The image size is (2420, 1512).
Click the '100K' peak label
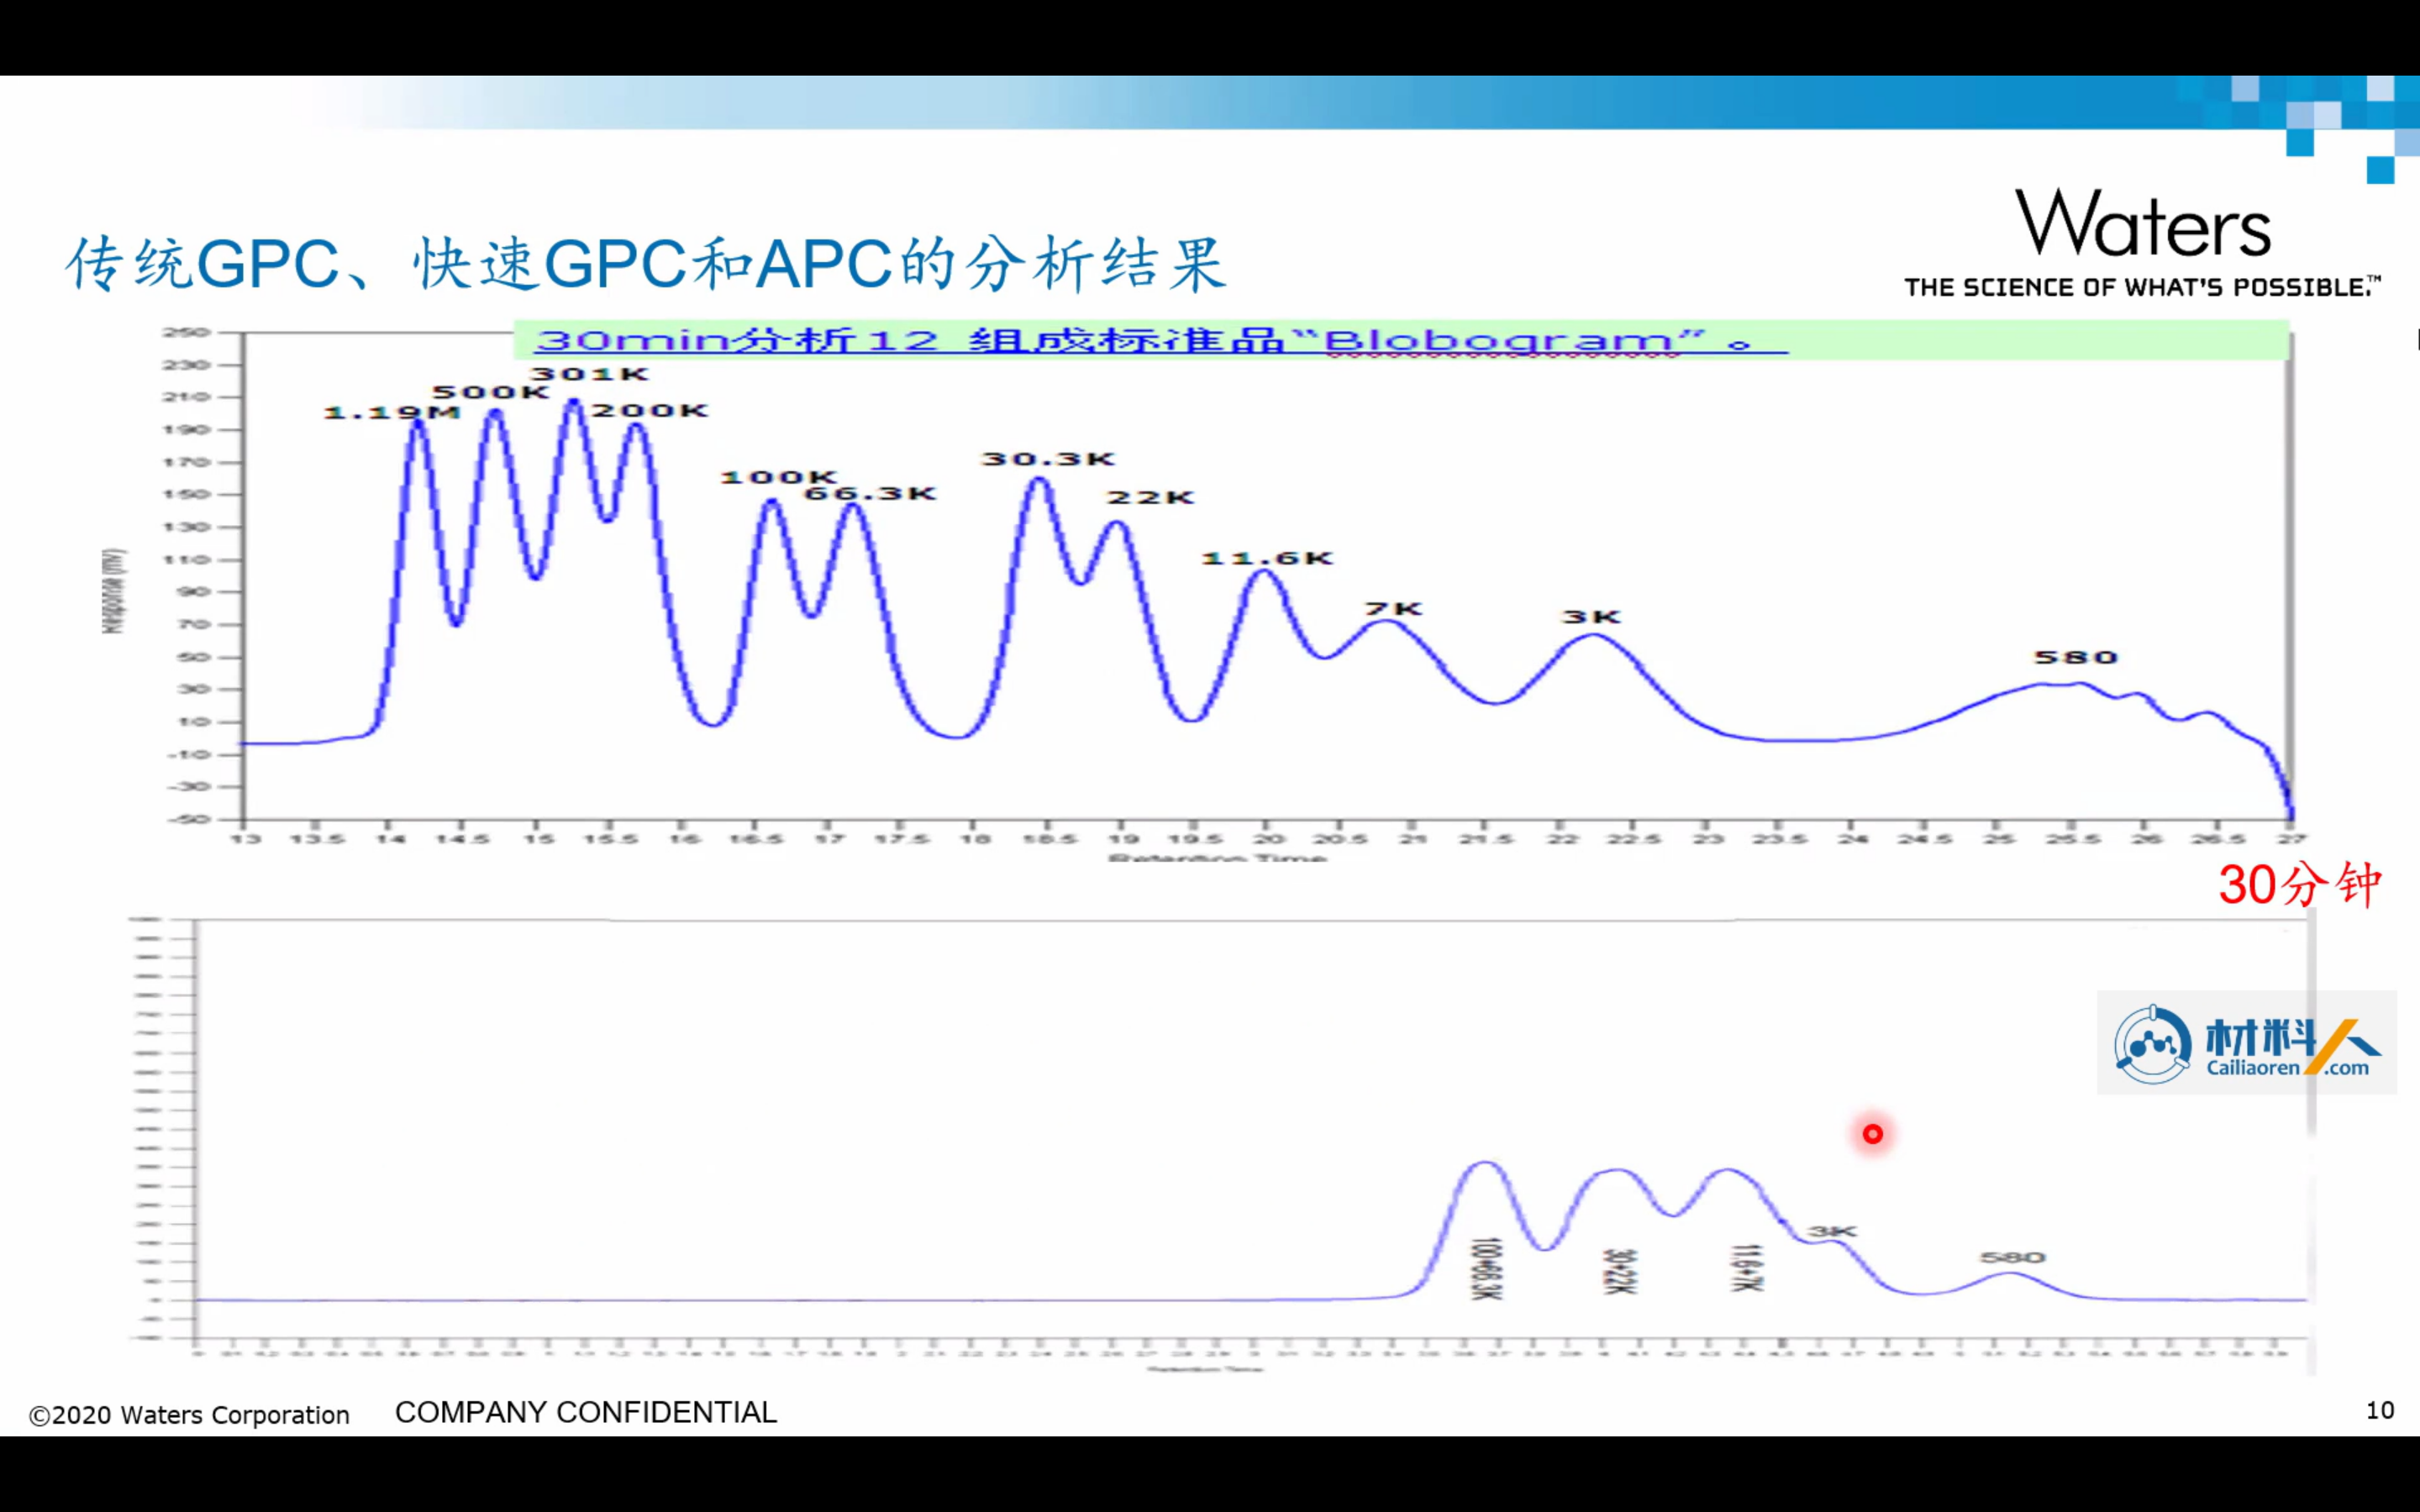click(x=778, y=477)
